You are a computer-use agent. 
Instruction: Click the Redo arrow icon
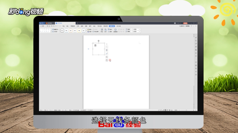[58, 26]
